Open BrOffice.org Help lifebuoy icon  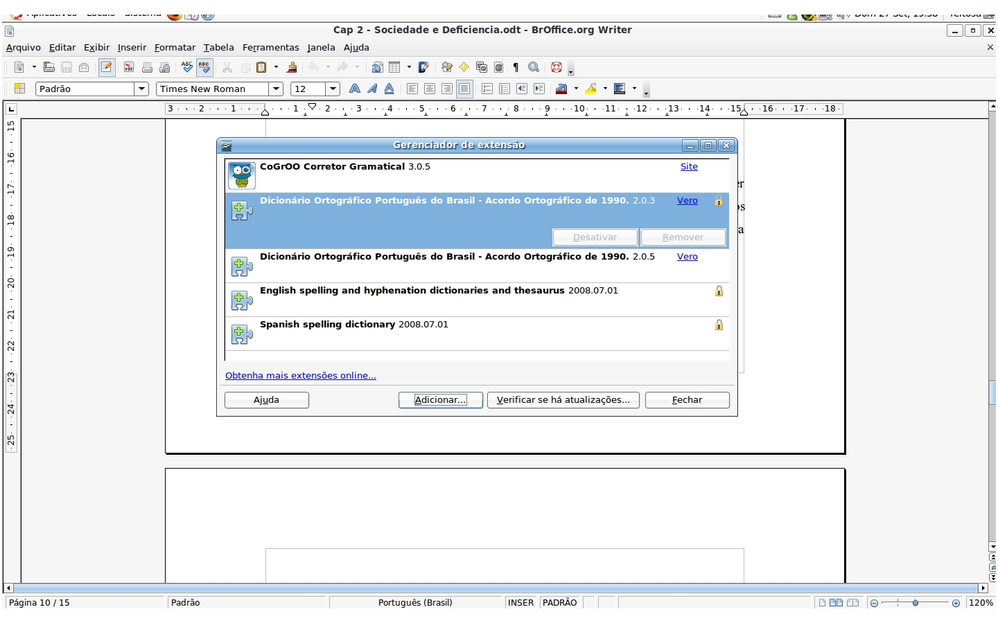pos(557,67)
